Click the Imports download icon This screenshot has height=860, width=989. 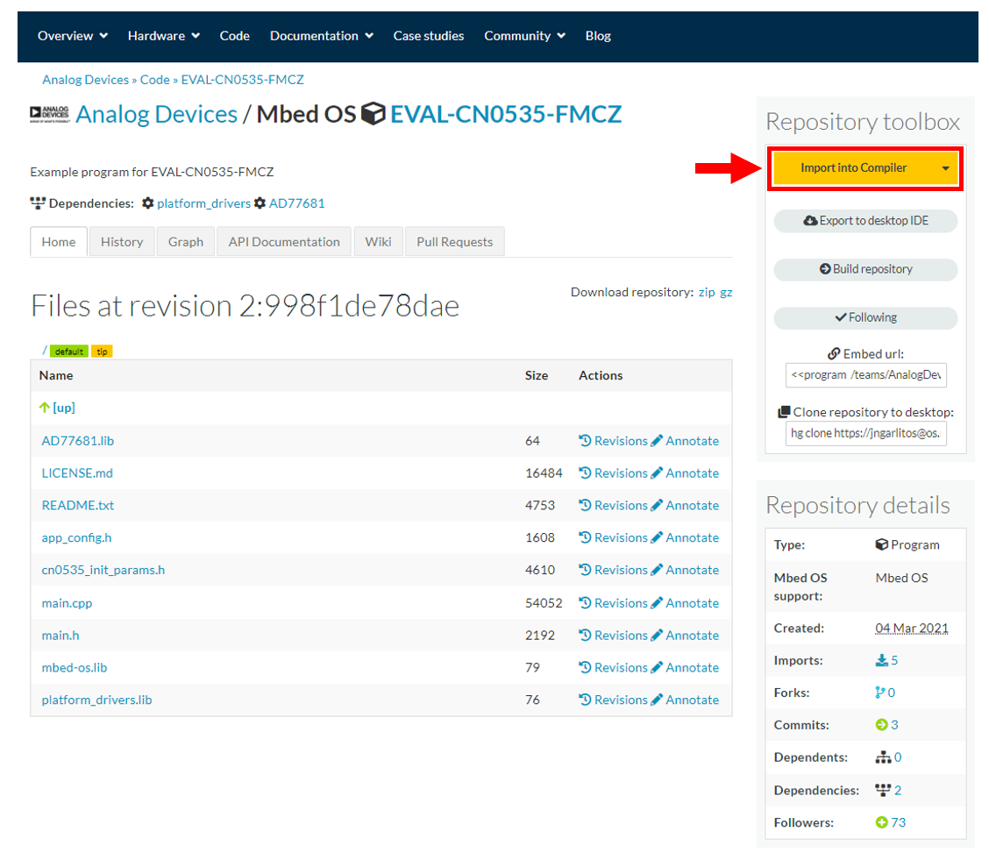pos(881,660)
